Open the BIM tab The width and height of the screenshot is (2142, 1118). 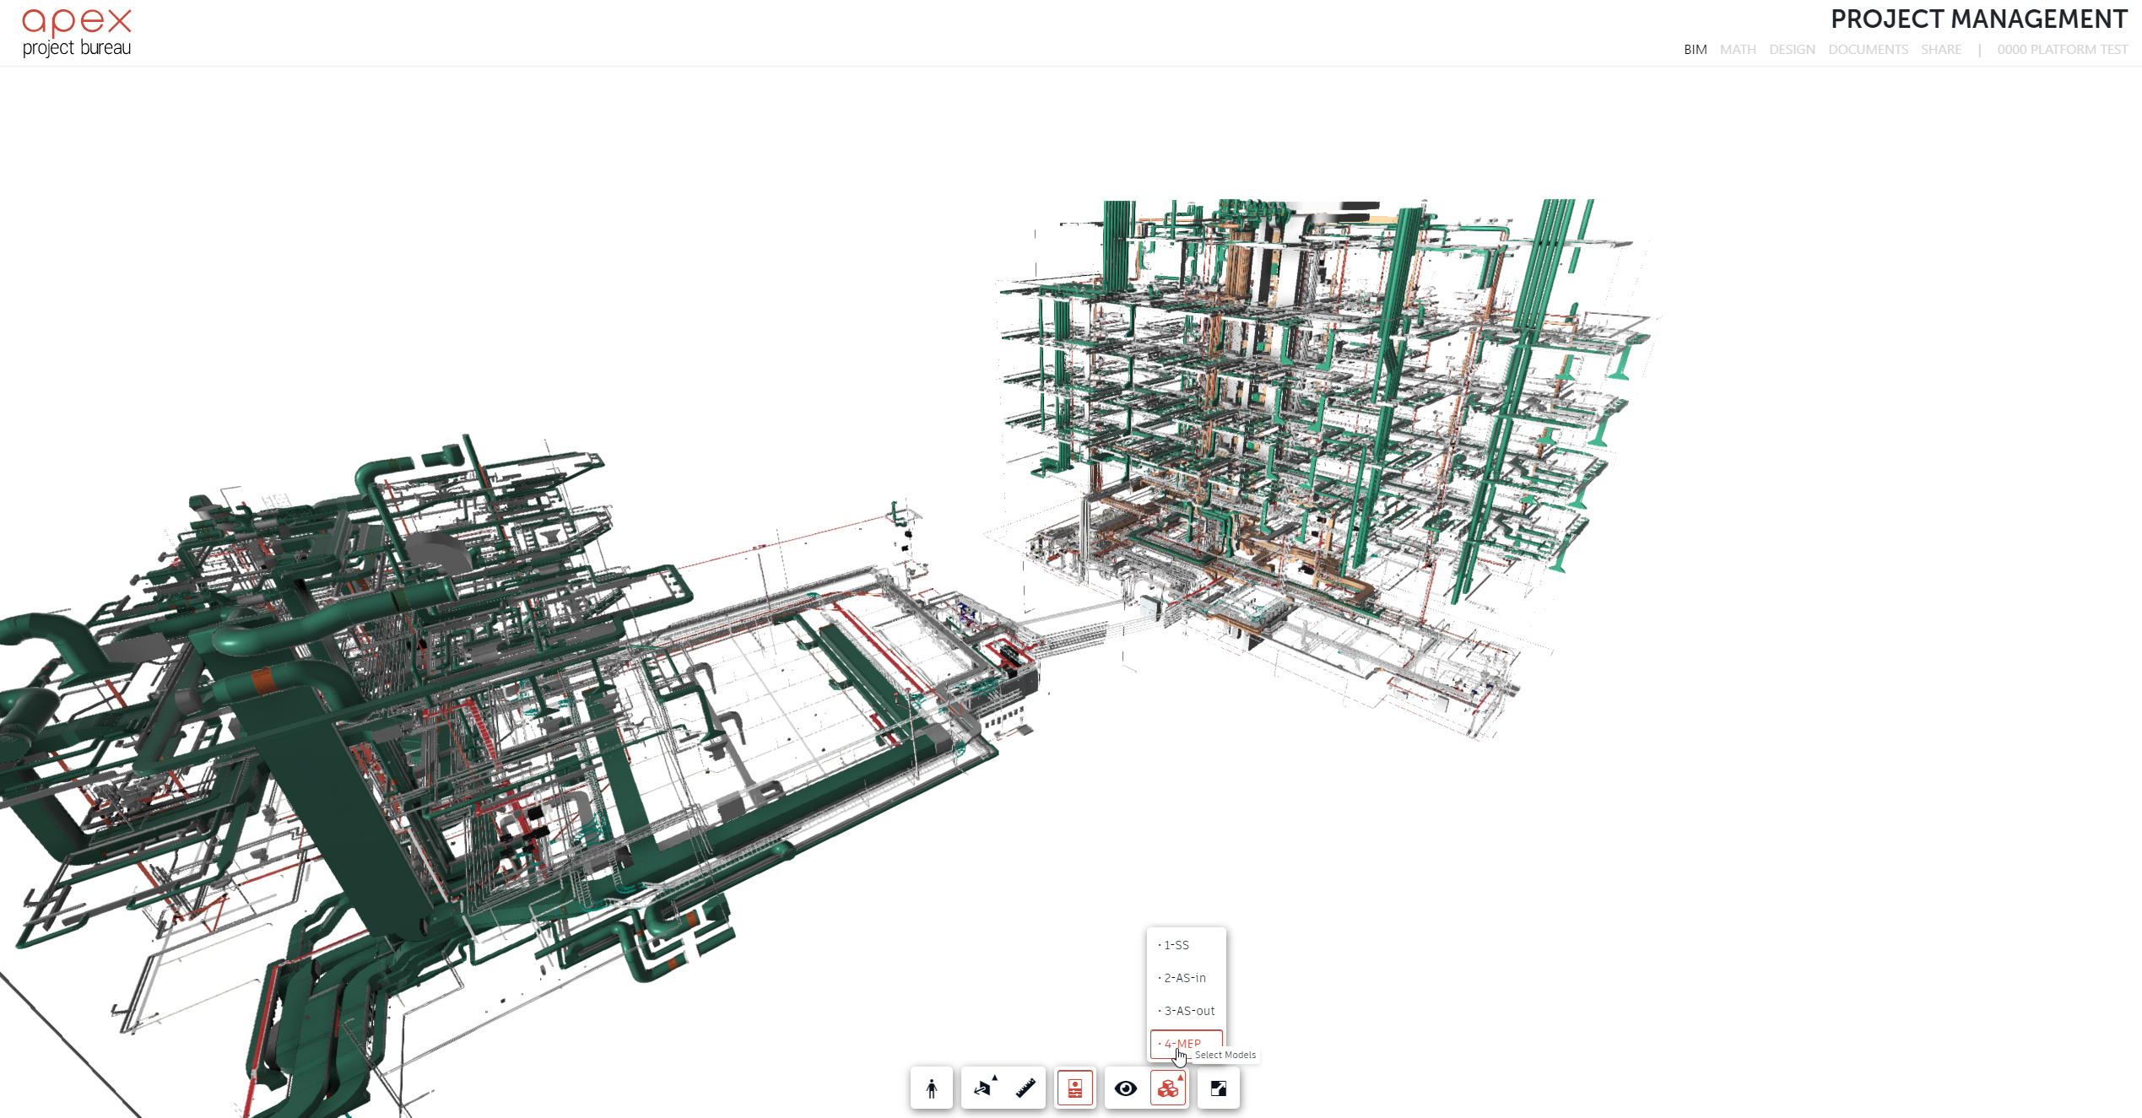pos(1695,50)
